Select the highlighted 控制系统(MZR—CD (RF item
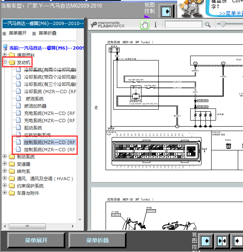This screenshot has height=252, width=243. pyautogui.click(x=50, y=142)
